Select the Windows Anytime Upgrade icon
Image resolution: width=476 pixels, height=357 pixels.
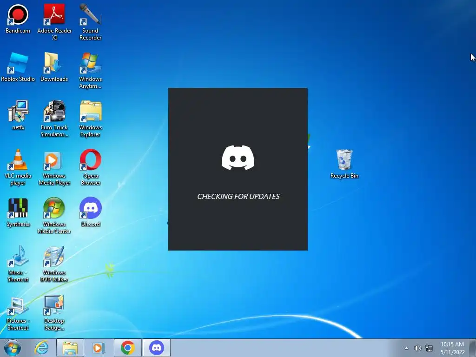point(90,71)
